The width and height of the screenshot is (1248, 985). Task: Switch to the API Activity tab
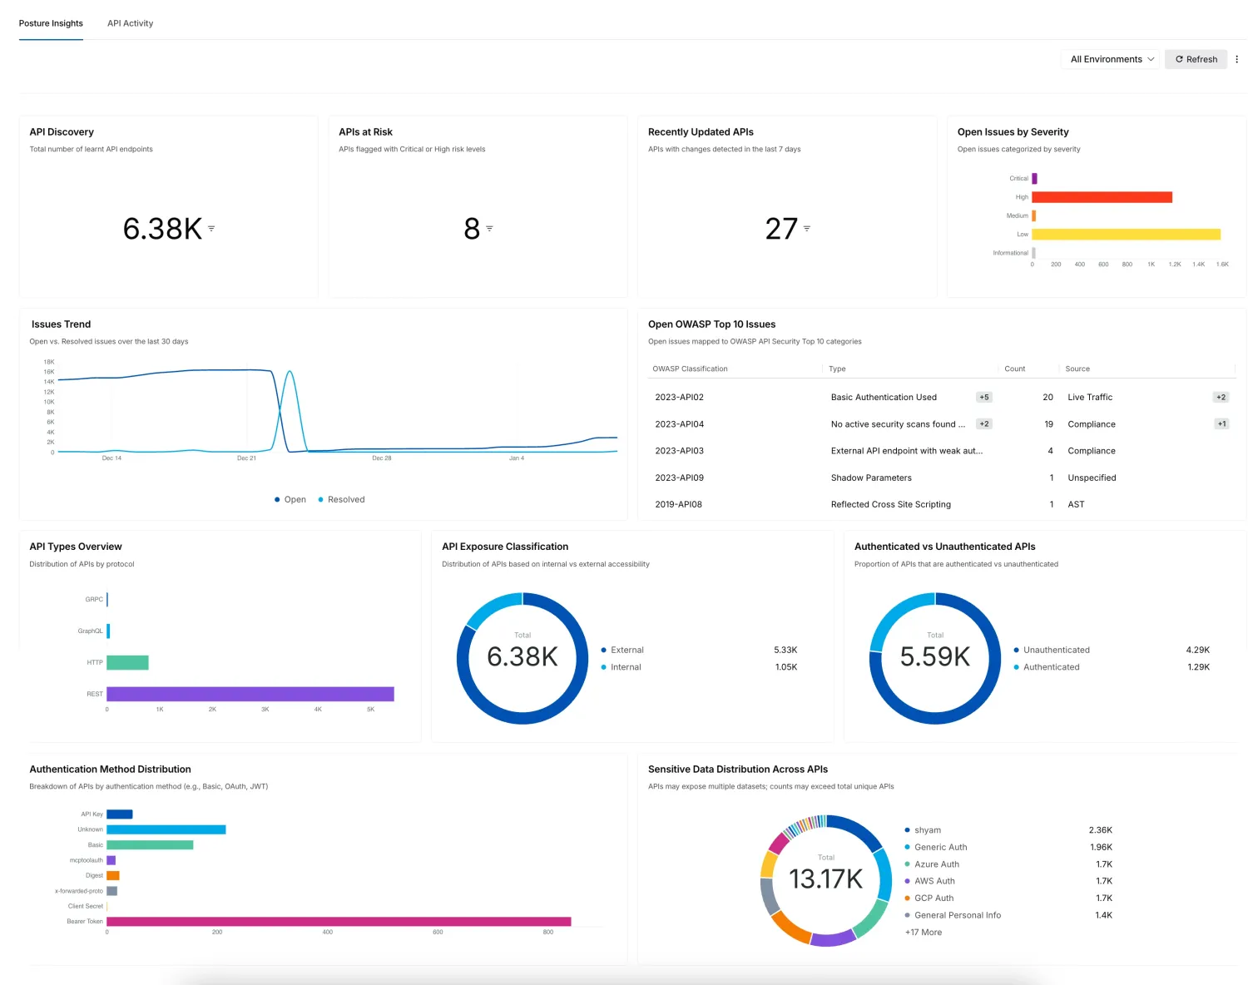click(x=130, y=23)
